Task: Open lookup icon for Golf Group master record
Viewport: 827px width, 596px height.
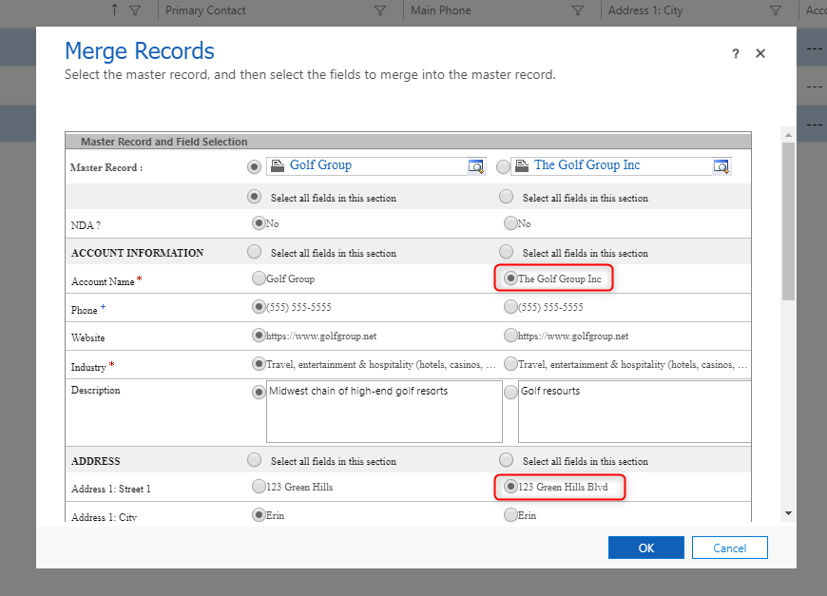Action: point(475,166)
